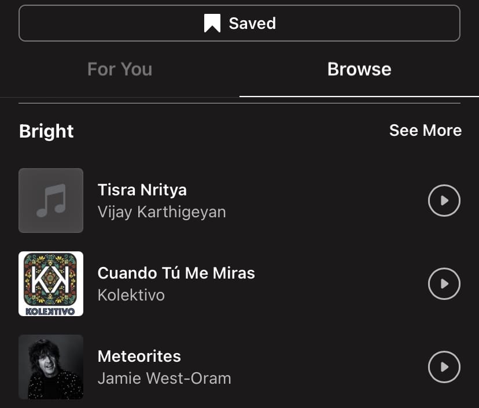Click the underline indicator beneath Browse

tap(359, 96)
